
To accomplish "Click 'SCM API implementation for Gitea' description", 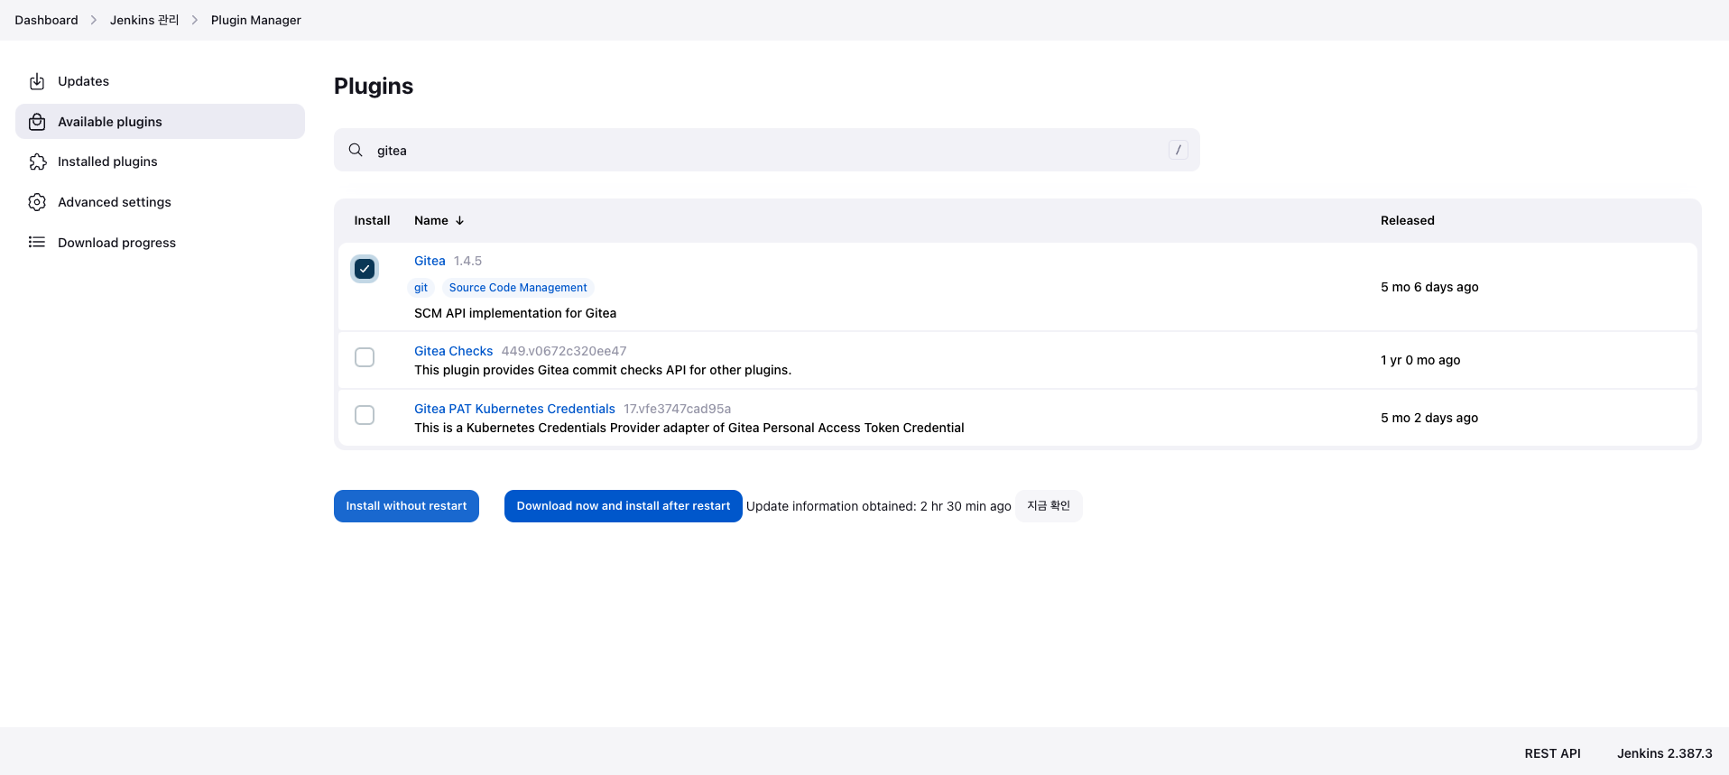I will tap(515, 313).
